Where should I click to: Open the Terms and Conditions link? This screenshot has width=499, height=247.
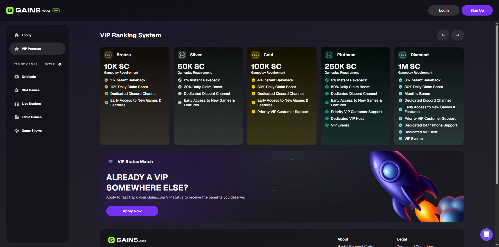415,246
